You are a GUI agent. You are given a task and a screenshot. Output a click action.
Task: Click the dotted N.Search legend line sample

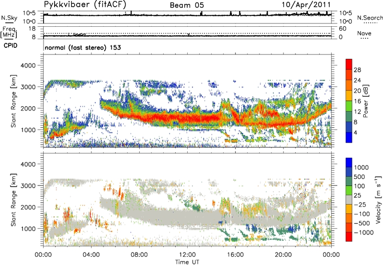370,23
